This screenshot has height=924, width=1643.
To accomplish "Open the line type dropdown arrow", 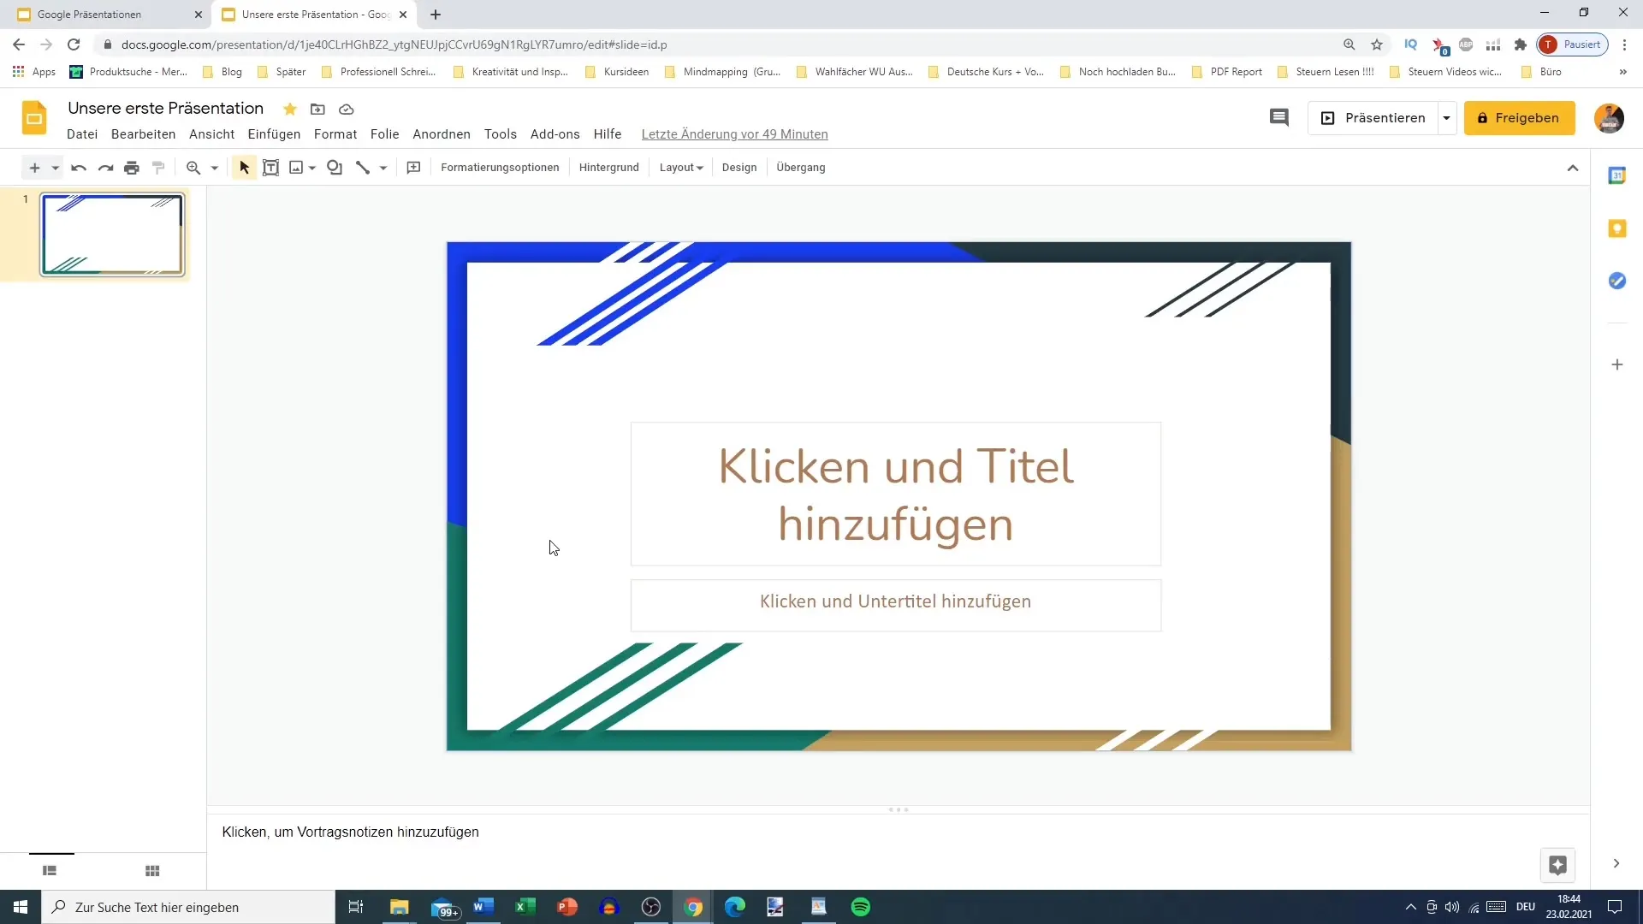I will click(383, 168).
